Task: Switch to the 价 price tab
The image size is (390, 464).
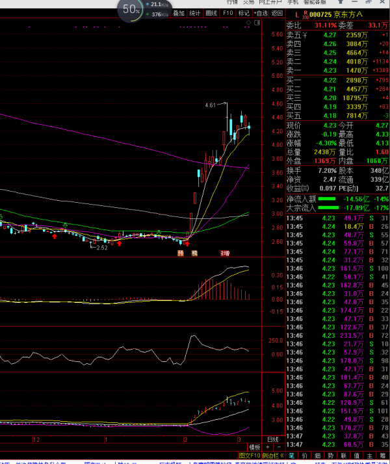Action: point(305,456)
